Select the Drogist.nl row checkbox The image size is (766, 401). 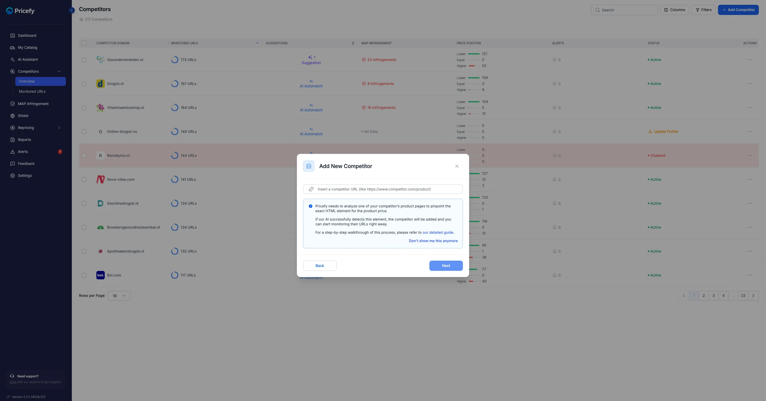tap(84, 84)
